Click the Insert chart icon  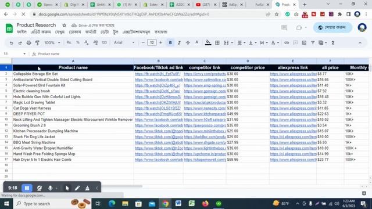pyautogui.click(x=304, y=42)
